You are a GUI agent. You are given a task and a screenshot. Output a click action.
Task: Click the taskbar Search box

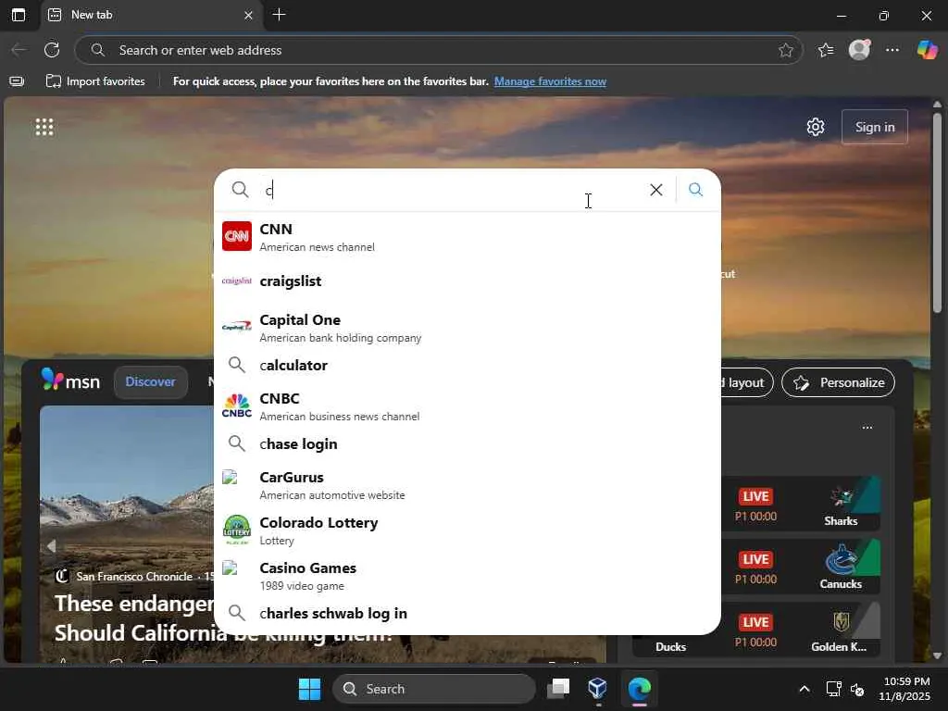(x=433, y=689)
